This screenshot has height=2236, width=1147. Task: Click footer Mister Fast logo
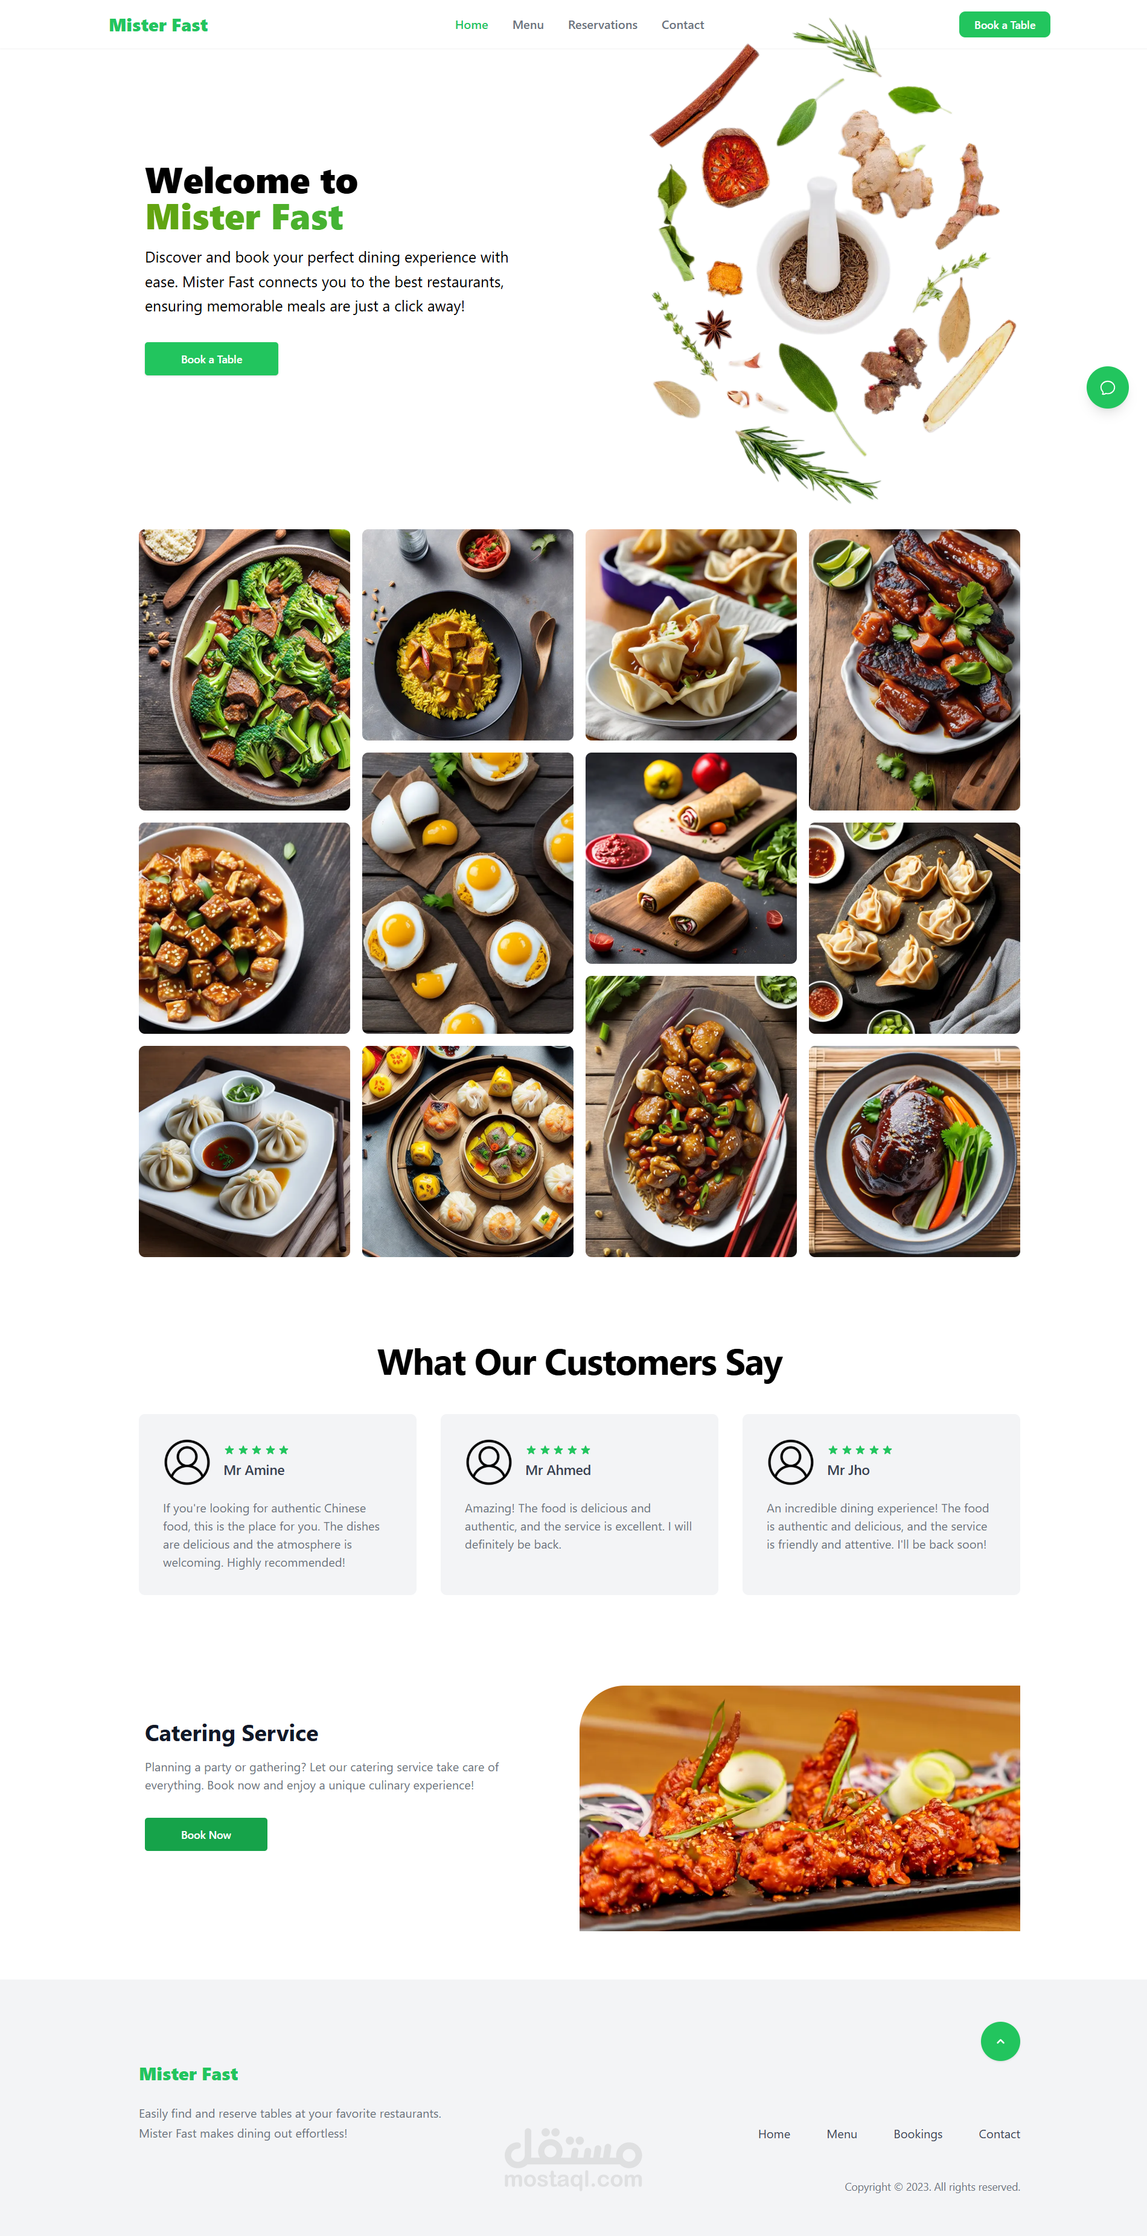click(x=188, y=2074)
